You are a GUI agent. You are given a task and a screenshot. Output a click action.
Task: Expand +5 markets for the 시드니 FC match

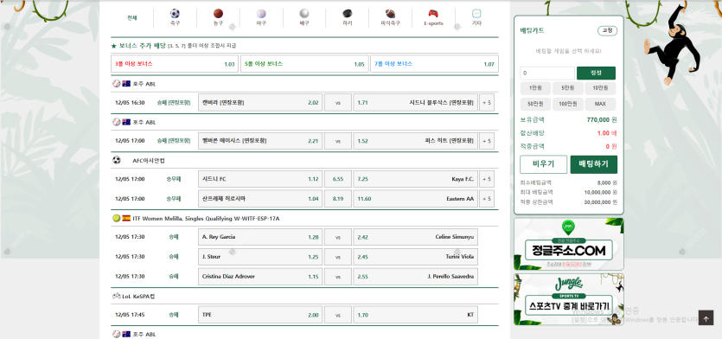487,179
